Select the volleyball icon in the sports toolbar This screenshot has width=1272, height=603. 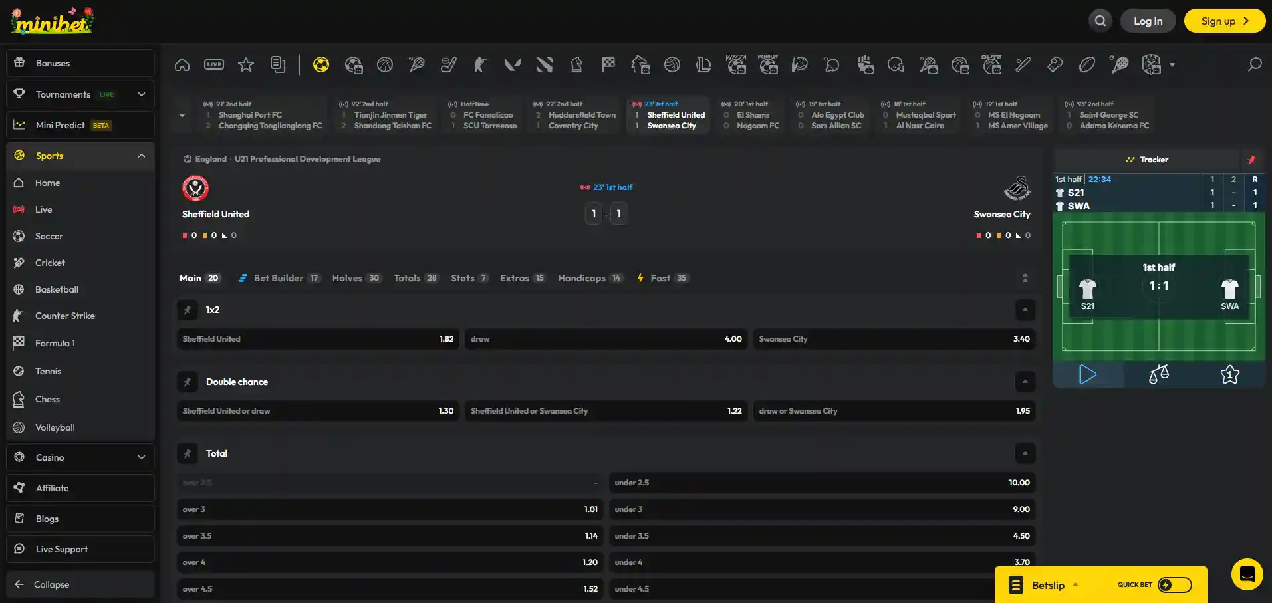tap(672, 64)
